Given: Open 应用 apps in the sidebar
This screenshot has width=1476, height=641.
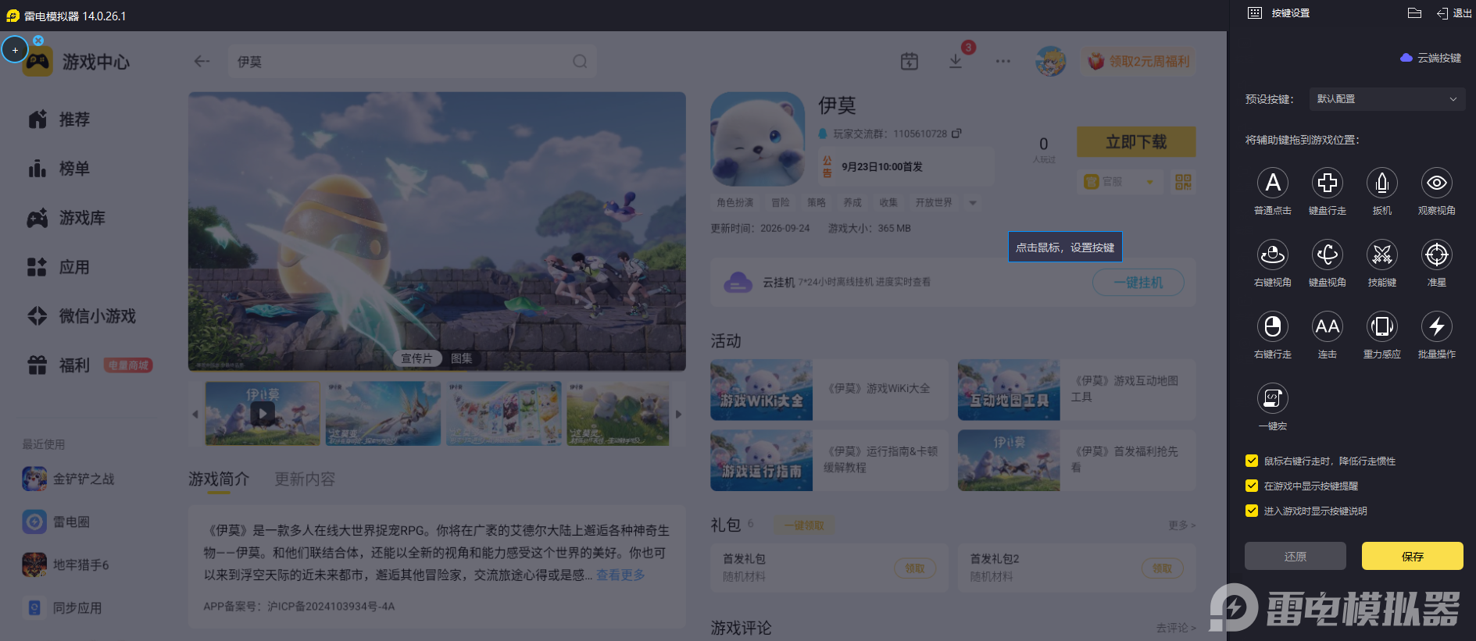Looking at the screenshot, I should 59,267.
